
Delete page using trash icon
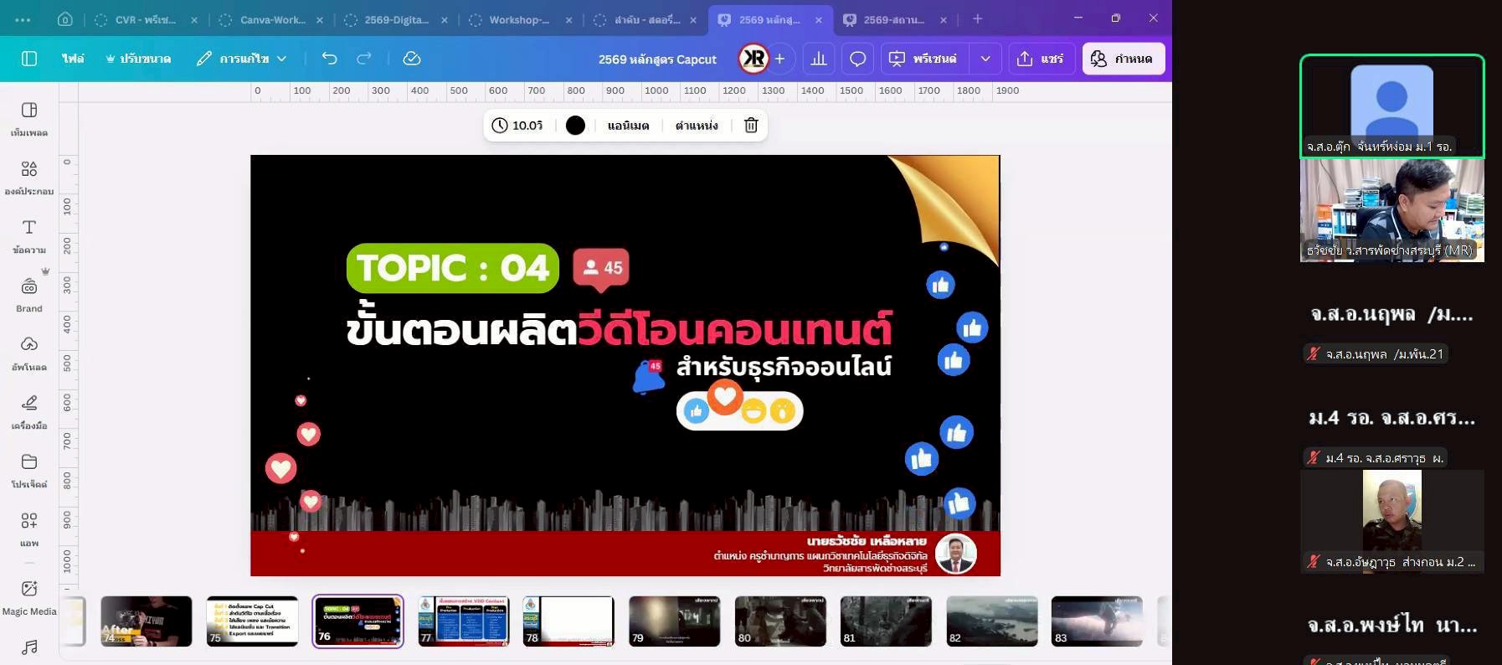(751, 126)
